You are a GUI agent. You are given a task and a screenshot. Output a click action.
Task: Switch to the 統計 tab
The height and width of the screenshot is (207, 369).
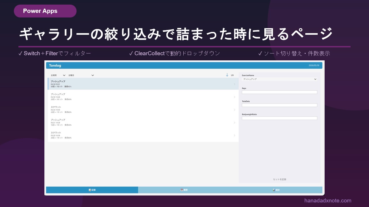pos(276,190)
